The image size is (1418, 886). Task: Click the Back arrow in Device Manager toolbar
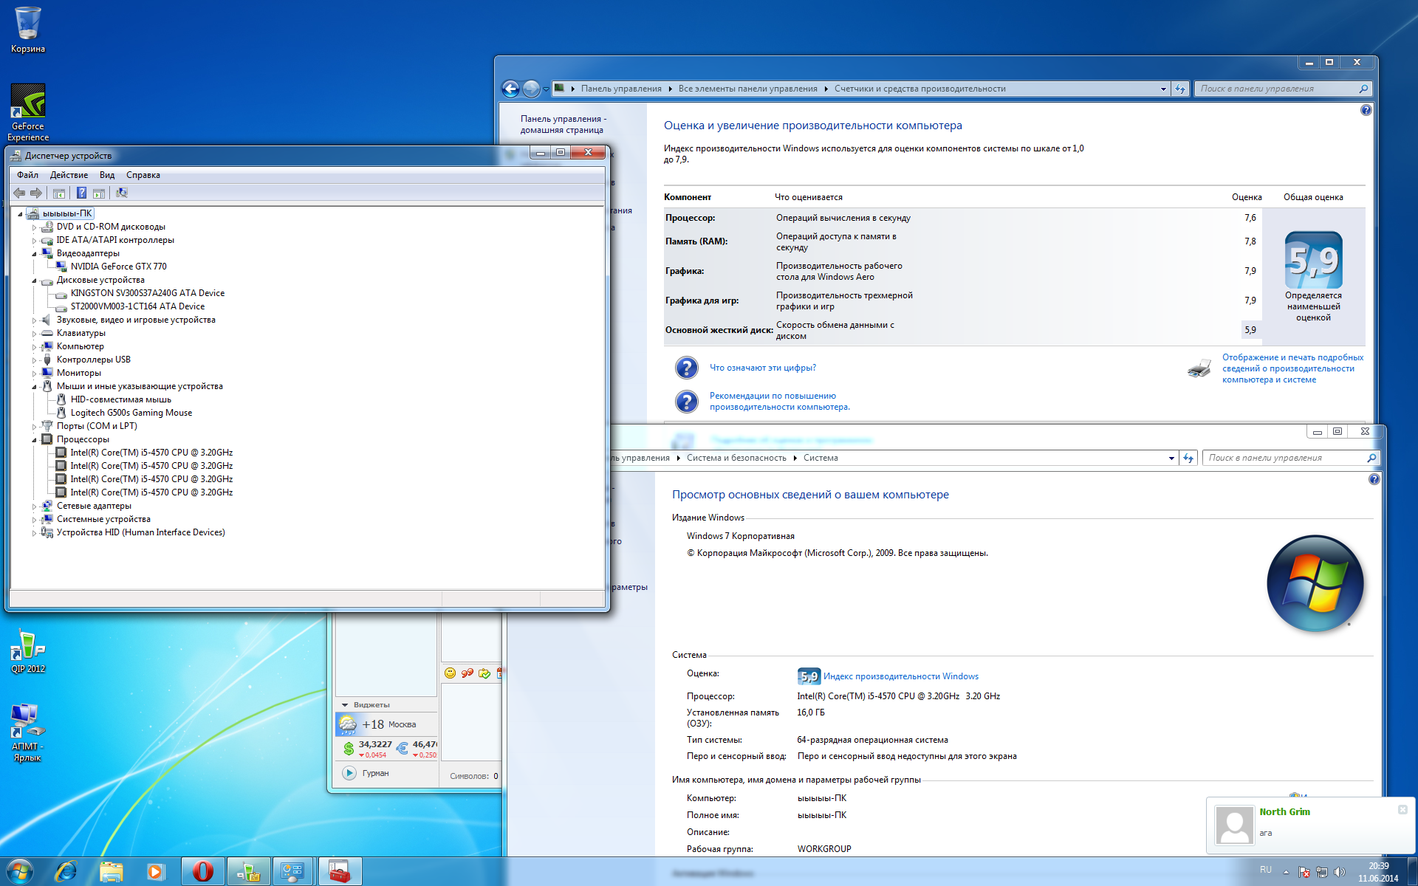[19, 193]
